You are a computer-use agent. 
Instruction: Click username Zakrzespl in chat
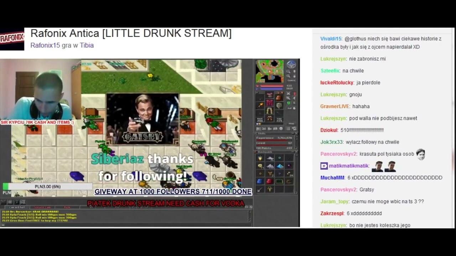pos(332,213)
